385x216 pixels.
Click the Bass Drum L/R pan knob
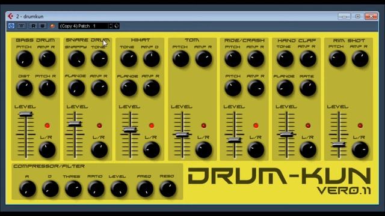(x=47, y=149)
